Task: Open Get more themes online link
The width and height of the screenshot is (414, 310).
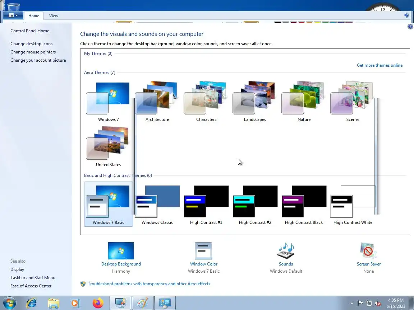Action: click(379, 65)
